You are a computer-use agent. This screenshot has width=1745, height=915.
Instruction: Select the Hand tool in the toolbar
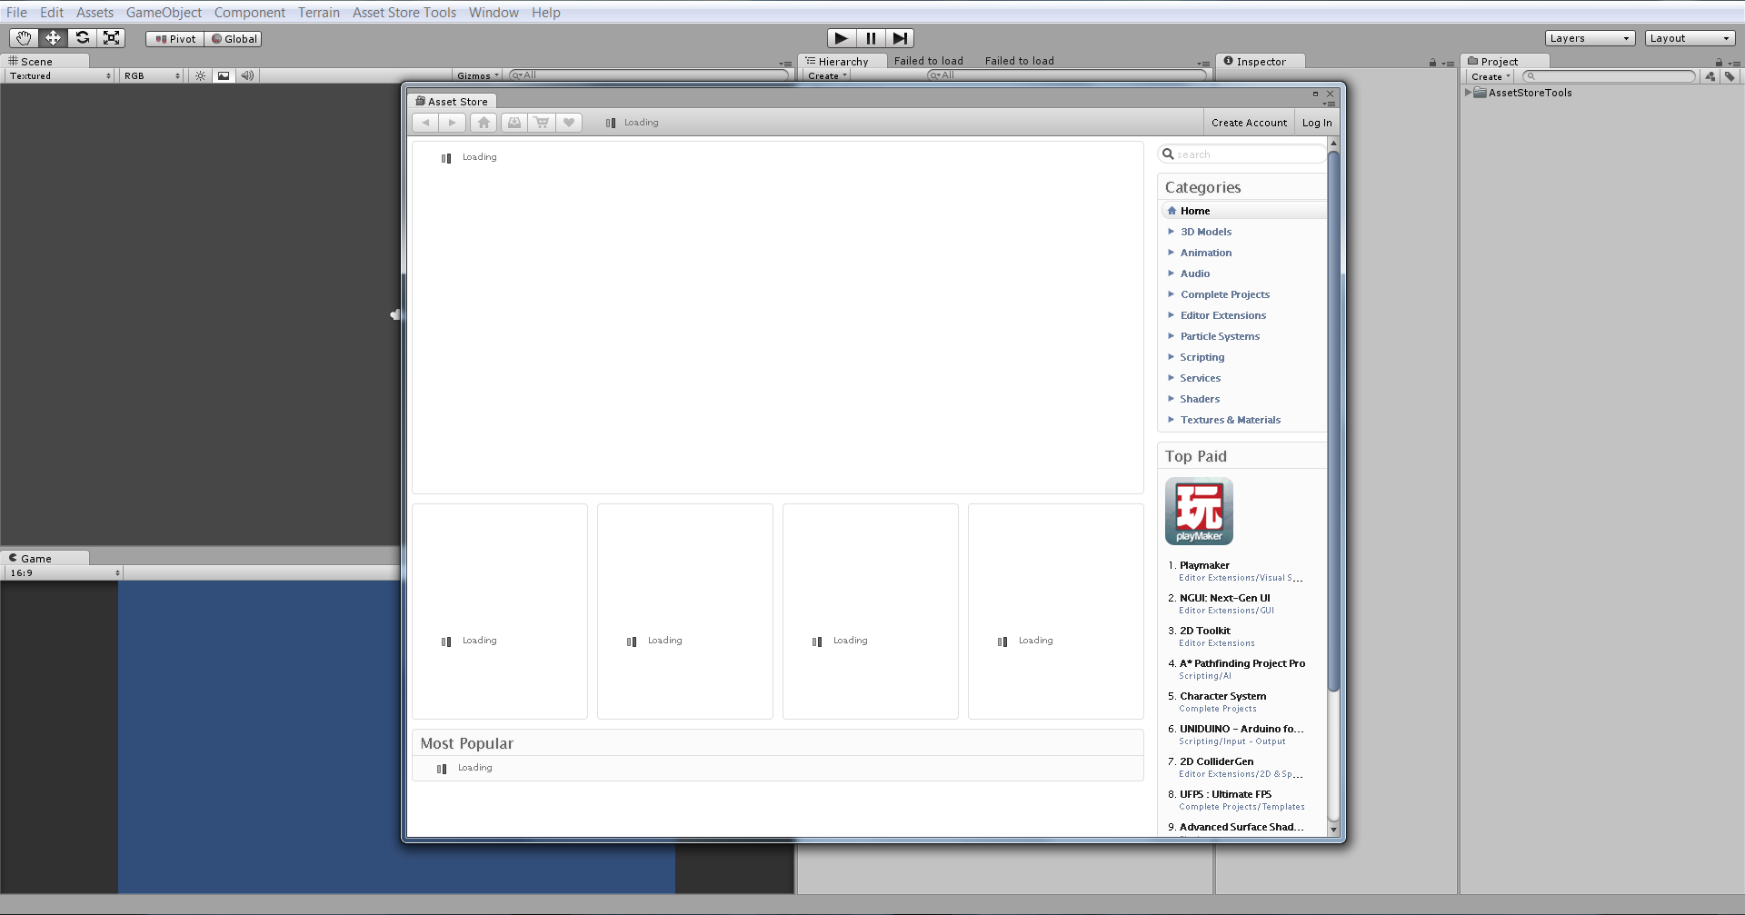point(24,38)
